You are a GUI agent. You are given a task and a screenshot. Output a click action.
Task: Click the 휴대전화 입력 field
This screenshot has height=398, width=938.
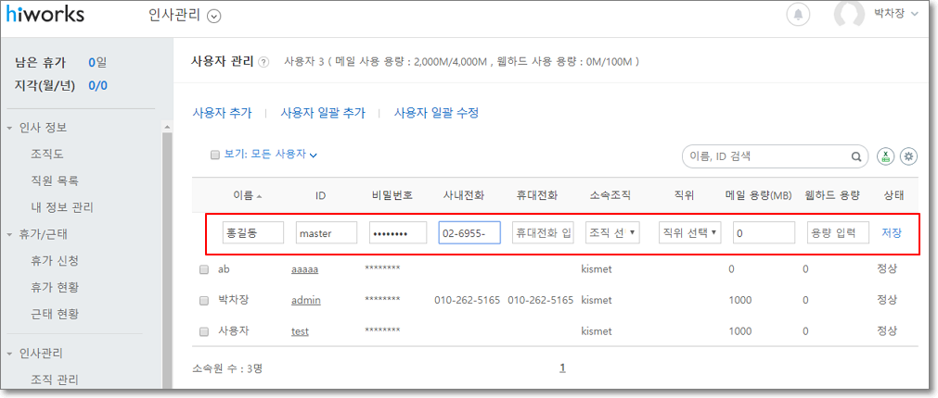[543, 233]
